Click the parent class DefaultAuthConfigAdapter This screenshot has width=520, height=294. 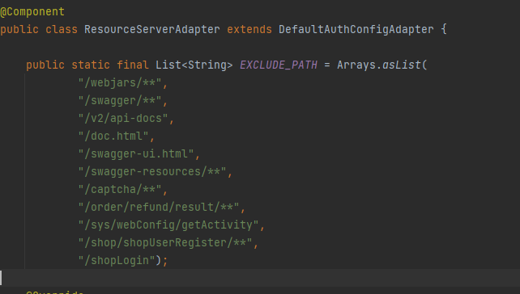pos(356,29)
